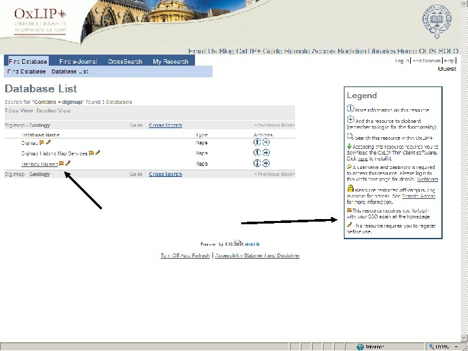The image size is (468, 351).
Task: Open the OxLIP+ Guide link
Action: pos(259,51)
